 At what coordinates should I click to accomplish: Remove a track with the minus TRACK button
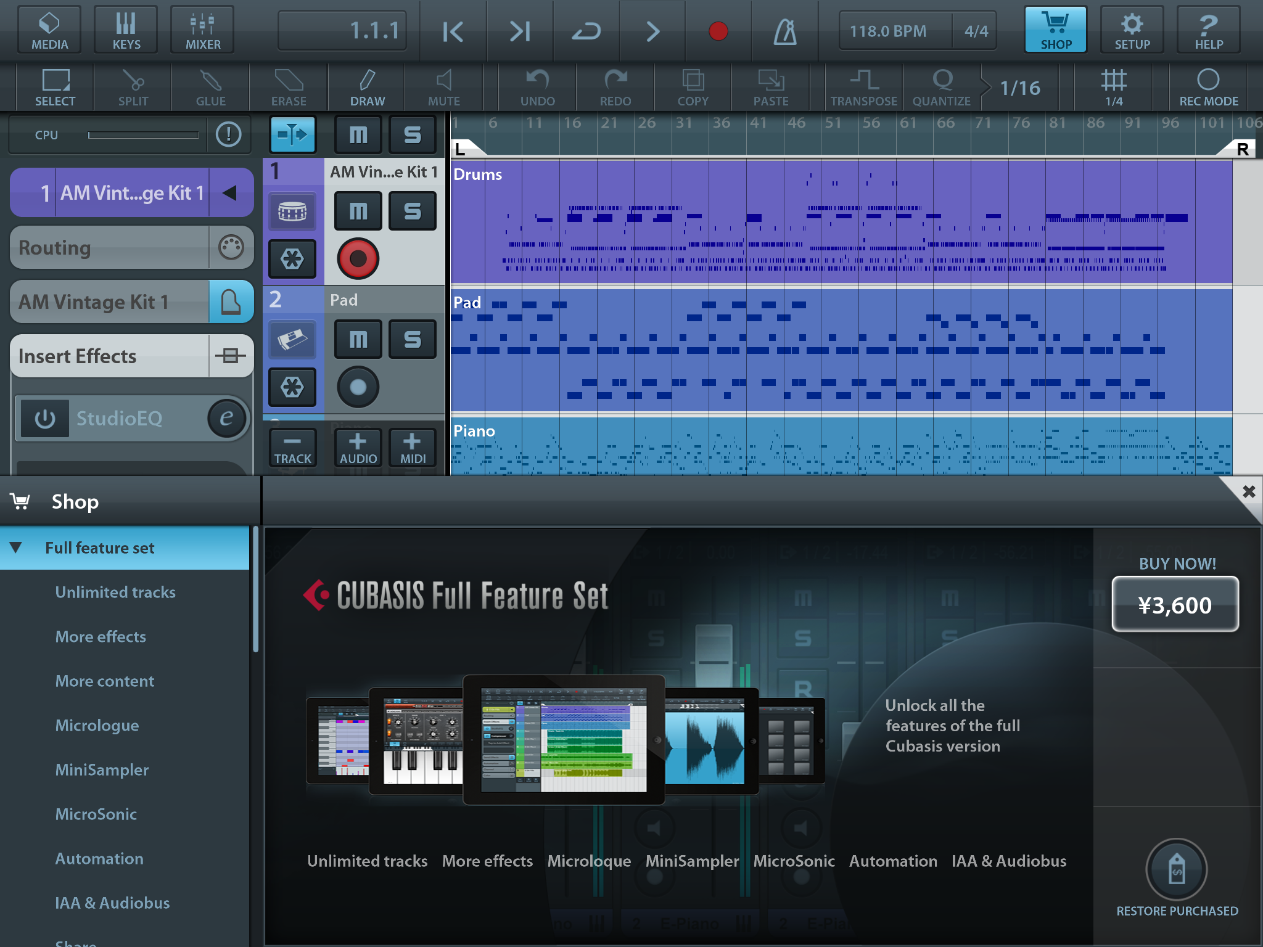click(x=293, y=448)
